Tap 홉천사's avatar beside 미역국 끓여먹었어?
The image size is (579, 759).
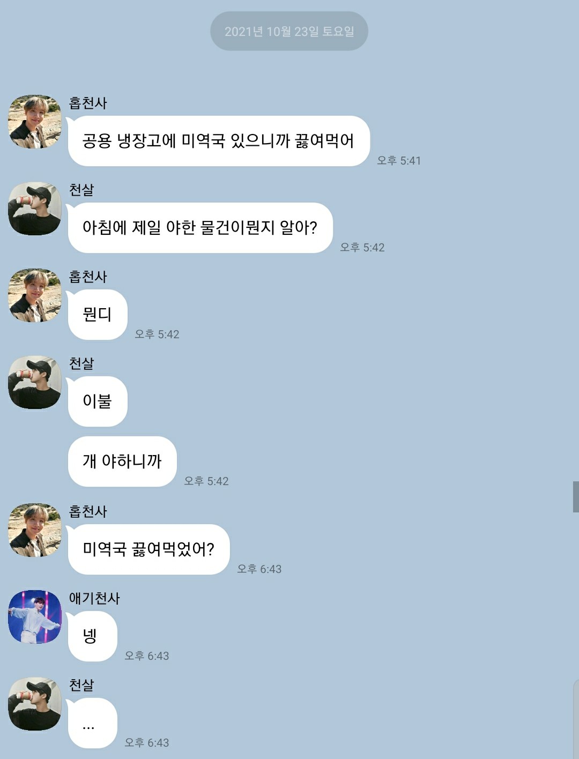click(35, 530)
